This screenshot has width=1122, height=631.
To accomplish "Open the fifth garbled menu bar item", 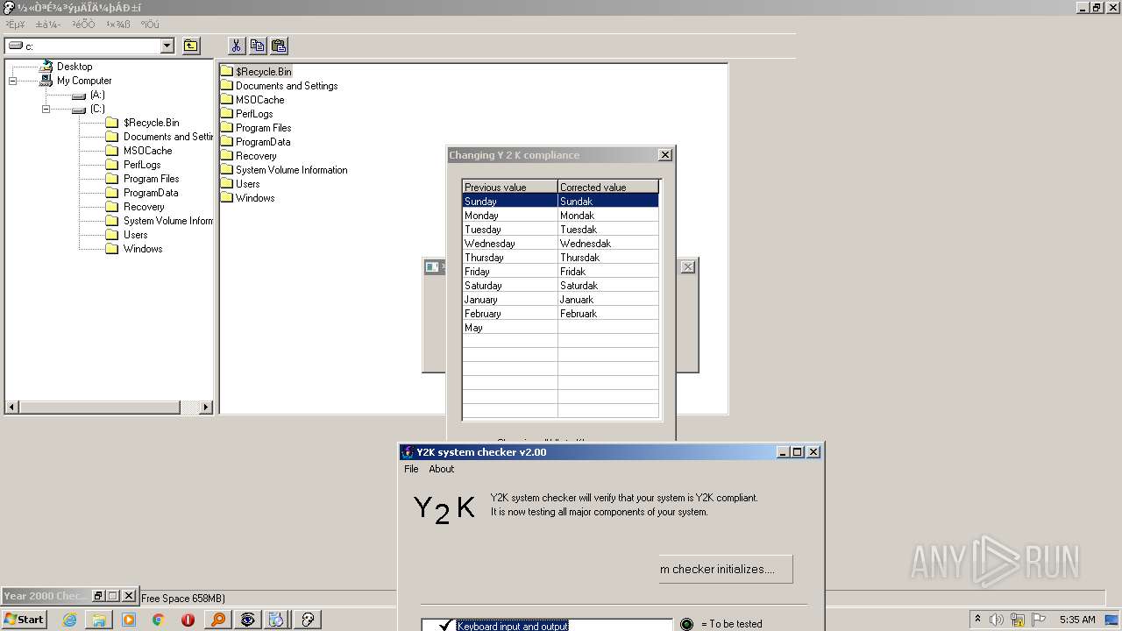I will [150, 25].
